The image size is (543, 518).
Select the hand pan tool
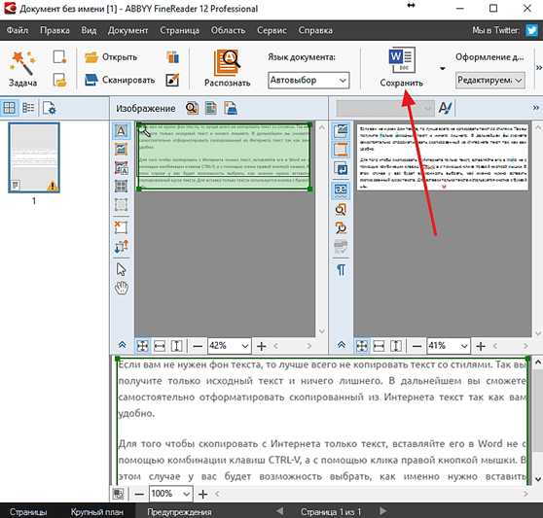(x=122, y=288)
